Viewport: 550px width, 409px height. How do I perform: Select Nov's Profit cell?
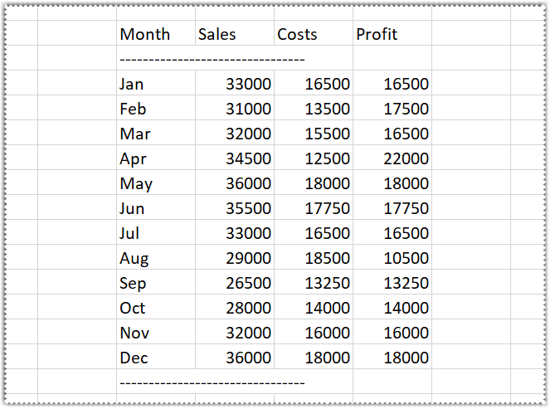(406, 333)
